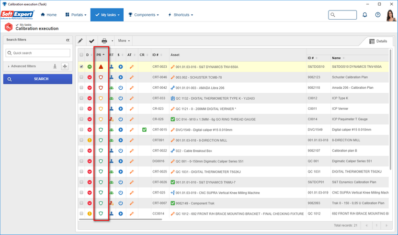Screen dimensions: 398x235
Task: Click the wrench asset icon for 022 - Cable Breakout Box
Action: click(x=173, y=150)
